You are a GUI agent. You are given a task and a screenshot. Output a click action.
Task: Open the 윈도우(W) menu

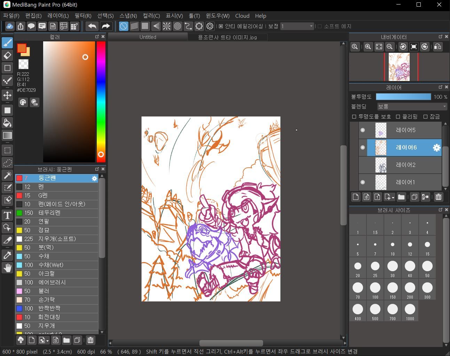pyautogui.click(x=218, y=16)
